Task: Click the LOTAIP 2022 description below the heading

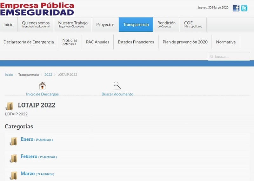Action: pyautogui.click(x=16, y=114)
